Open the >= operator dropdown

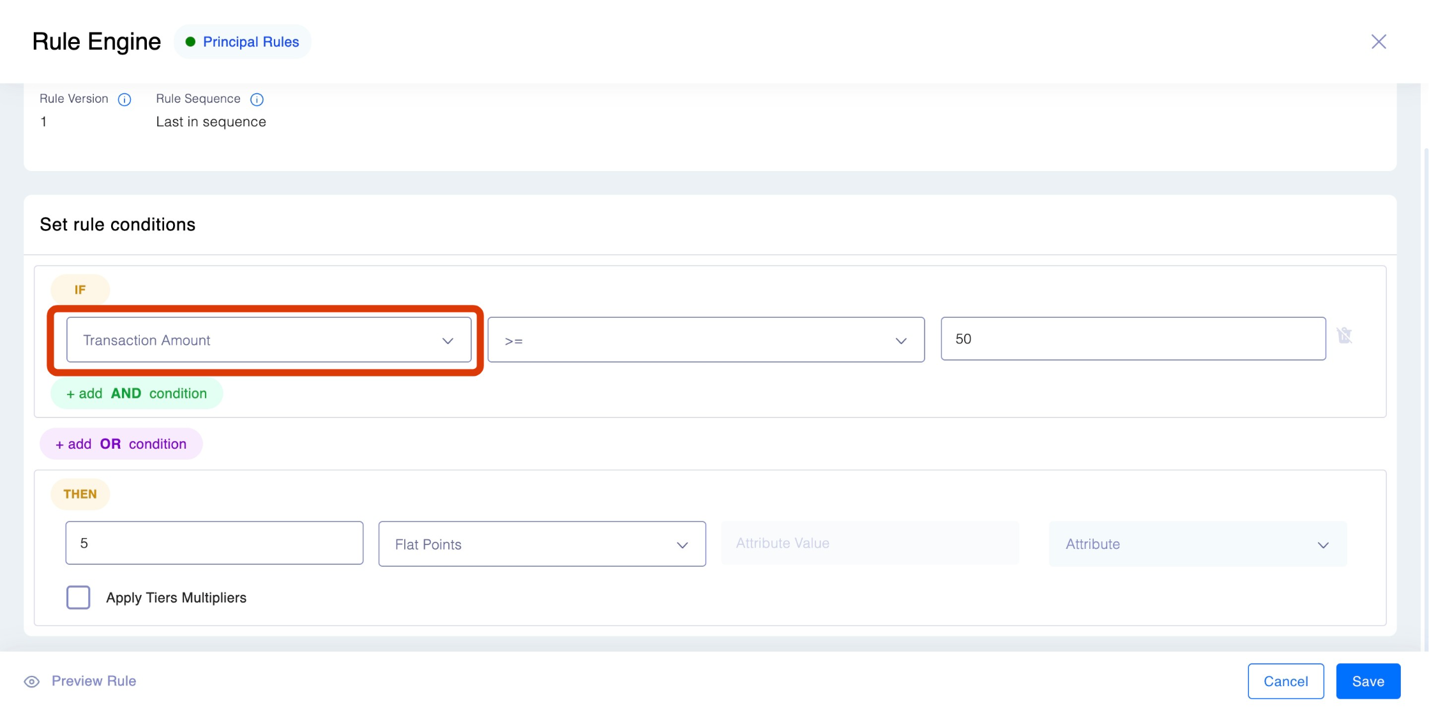pyautogui.click(x=706, y=340)
